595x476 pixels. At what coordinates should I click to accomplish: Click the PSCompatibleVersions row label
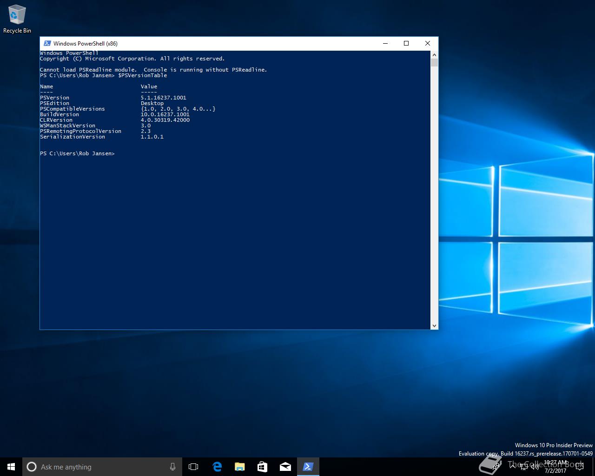73,109
